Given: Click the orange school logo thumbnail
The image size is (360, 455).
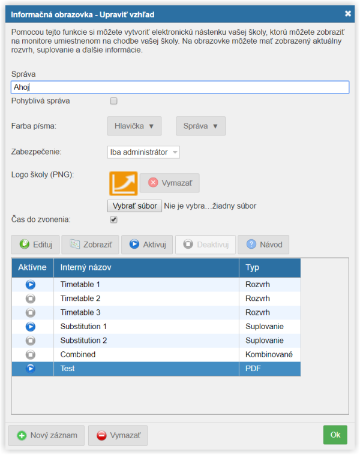Looking at the screenshot, I should click(123, 183).
